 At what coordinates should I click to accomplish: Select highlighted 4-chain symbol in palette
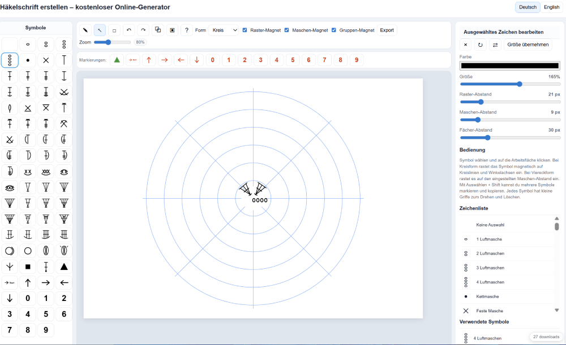10,60
